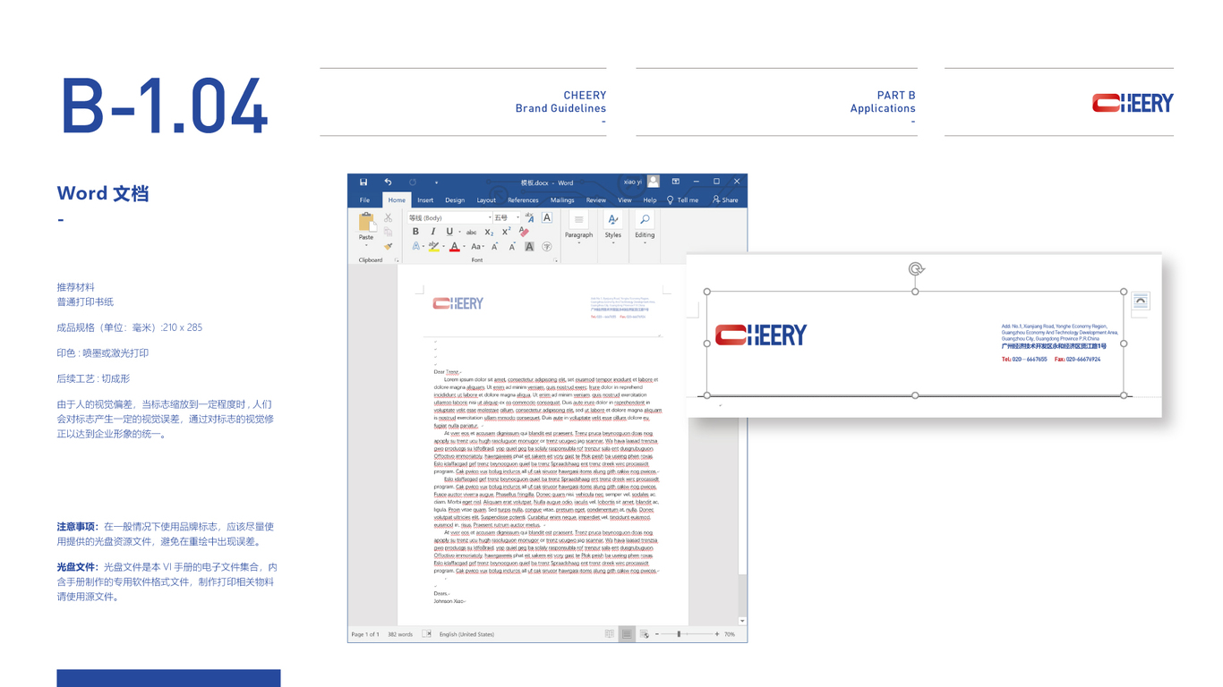
Task: Open the Editing group button
Action: [645, 227]
